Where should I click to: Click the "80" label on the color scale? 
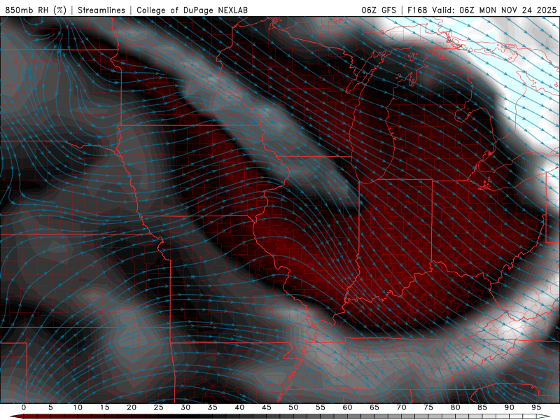[456, 407]
